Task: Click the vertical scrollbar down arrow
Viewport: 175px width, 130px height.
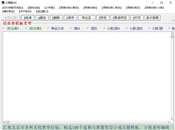Action: pyautogui.click(x=172, y=119)
